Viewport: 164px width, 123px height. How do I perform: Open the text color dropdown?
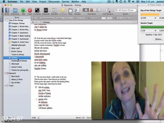(104, 18)
